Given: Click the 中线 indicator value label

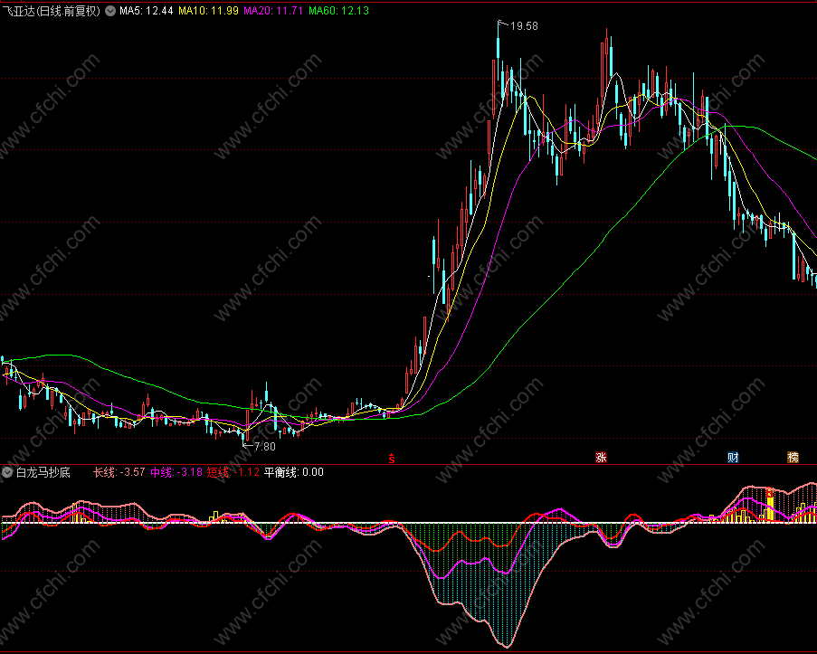Looking at the screenshot, I should tap(176, 473).
